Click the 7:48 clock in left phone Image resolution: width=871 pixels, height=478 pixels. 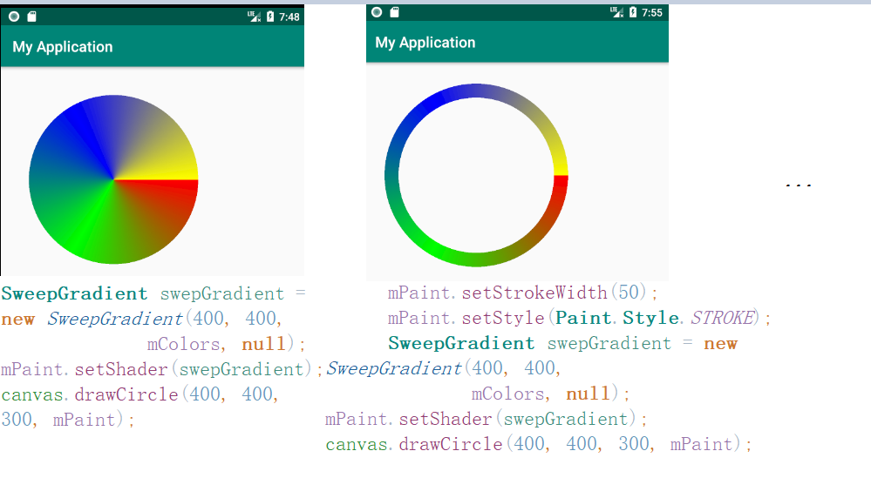289,17
